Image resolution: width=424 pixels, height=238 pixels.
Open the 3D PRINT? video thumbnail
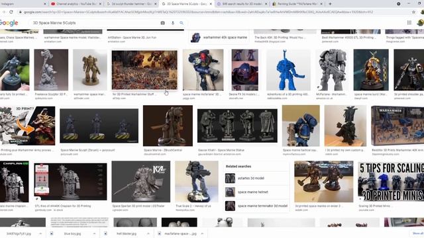coord(27,126)
